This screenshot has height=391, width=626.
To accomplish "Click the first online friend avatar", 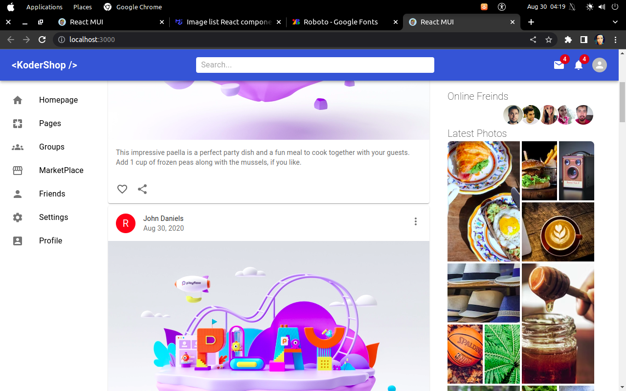I will coord(513,115).
